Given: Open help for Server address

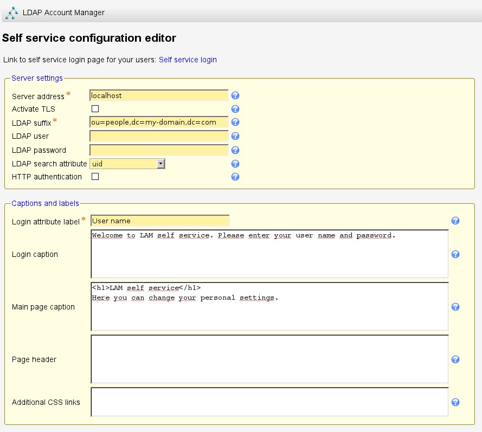Looking at the screenshot, I should click(235, 96).
